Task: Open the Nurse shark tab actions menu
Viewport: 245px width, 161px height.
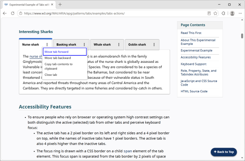Action: (x=47, y=44)
